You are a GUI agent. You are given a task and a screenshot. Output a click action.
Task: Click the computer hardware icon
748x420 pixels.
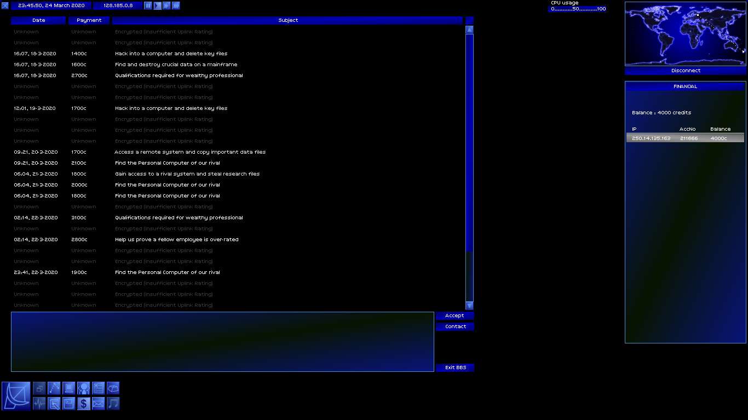68,388
